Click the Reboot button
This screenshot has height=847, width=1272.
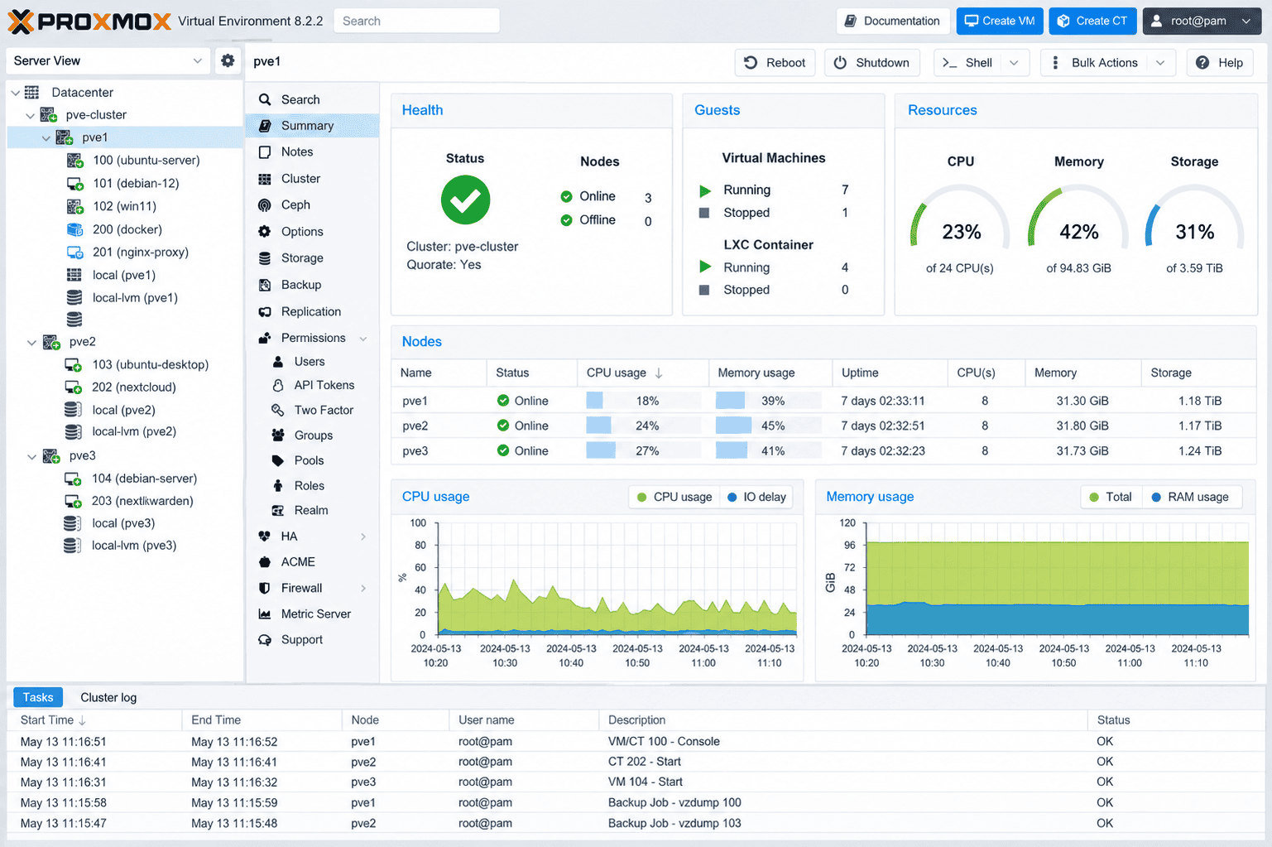775,63
